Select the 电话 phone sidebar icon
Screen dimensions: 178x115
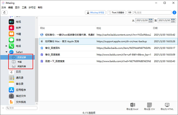click(x=12, y=46)
